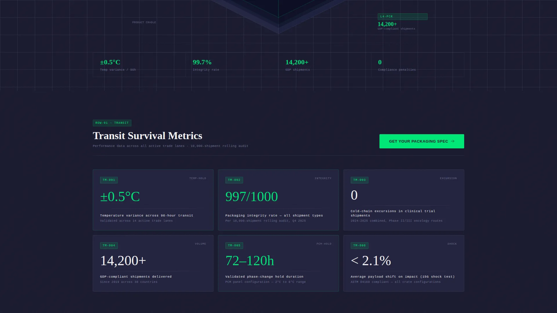This screenshot has height=313, width=557.
Task: Click '2024–2025 combined, Phase II/III oncology routes'
Action: coord(397,221)
